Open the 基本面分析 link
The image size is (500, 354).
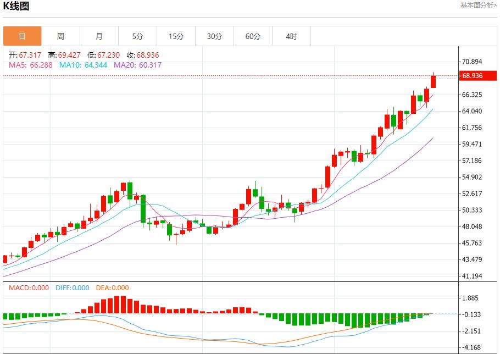(x=477, y=5)
